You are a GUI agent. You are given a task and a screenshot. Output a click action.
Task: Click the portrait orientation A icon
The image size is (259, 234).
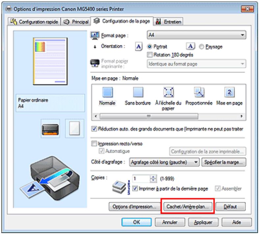tap(139, 47)
